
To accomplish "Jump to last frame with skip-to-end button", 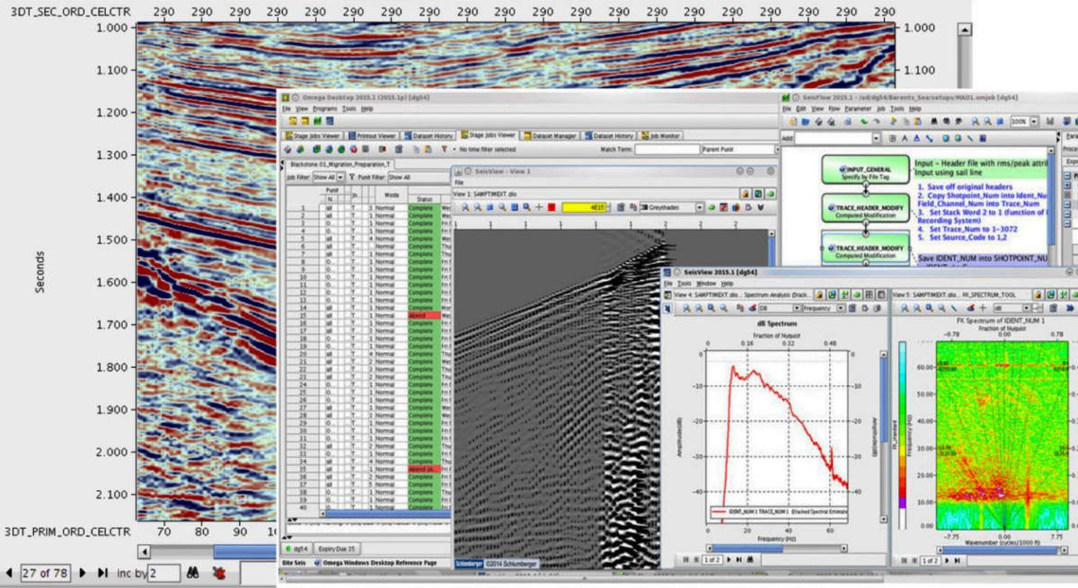I will (x=102, y=572).
